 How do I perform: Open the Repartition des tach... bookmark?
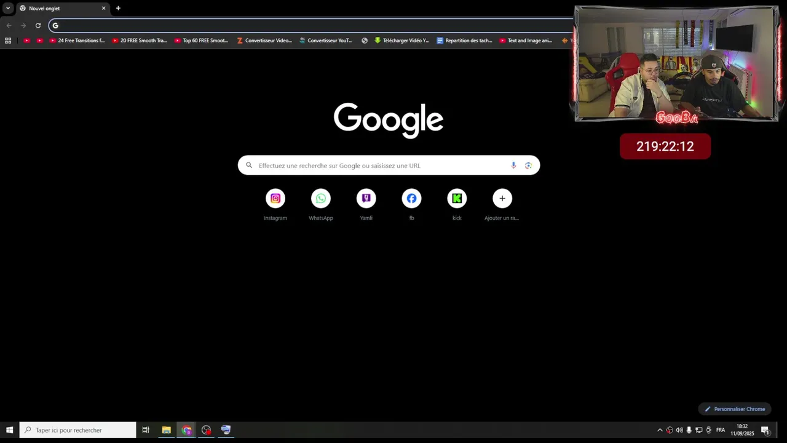tap(465, 41)
